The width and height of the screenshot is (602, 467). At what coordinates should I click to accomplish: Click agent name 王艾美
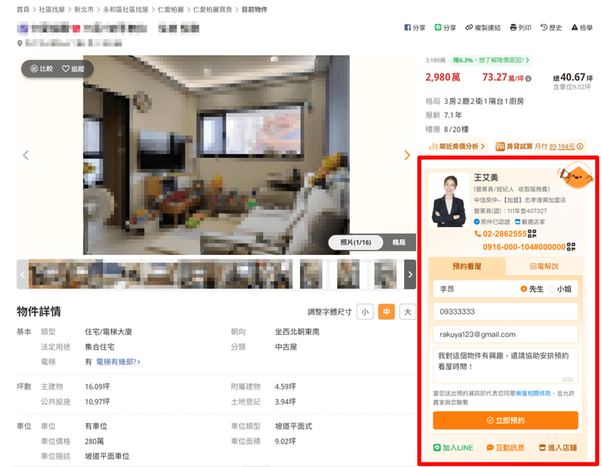click(486, 177)
